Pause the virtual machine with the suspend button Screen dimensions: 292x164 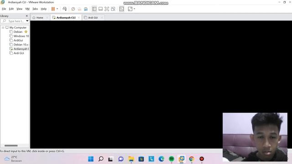point(53,9)
